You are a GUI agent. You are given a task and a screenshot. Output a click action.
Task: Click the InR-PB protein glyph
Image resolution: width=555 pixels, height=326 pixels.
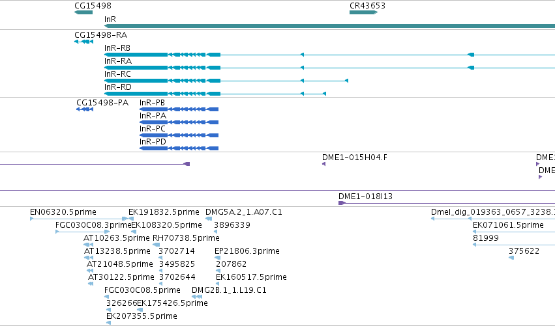(x=179, y=109)
